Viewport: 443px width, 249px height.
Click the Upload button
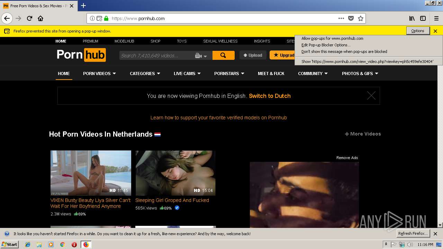pyautogui.click(x=253, y=55)
